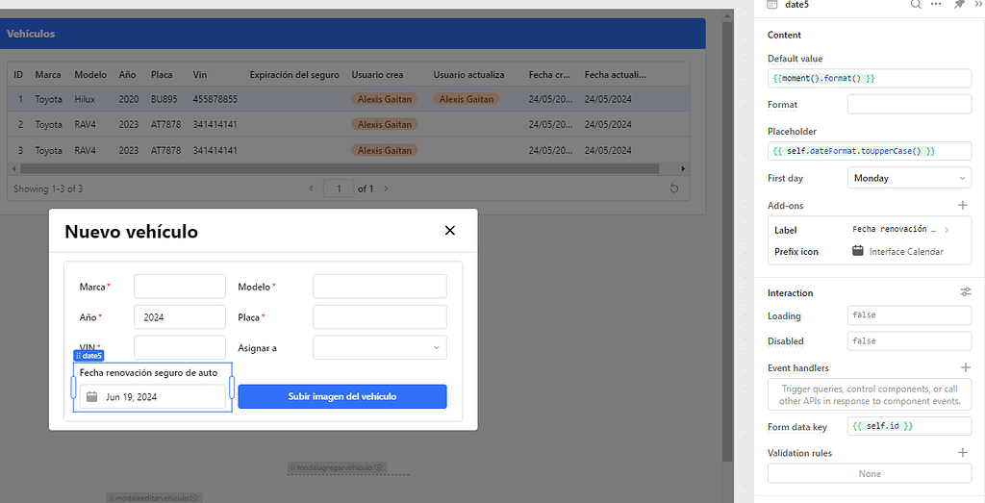
Task: Click the Subir imagen del vehículo button
Action: coord(342,396)
